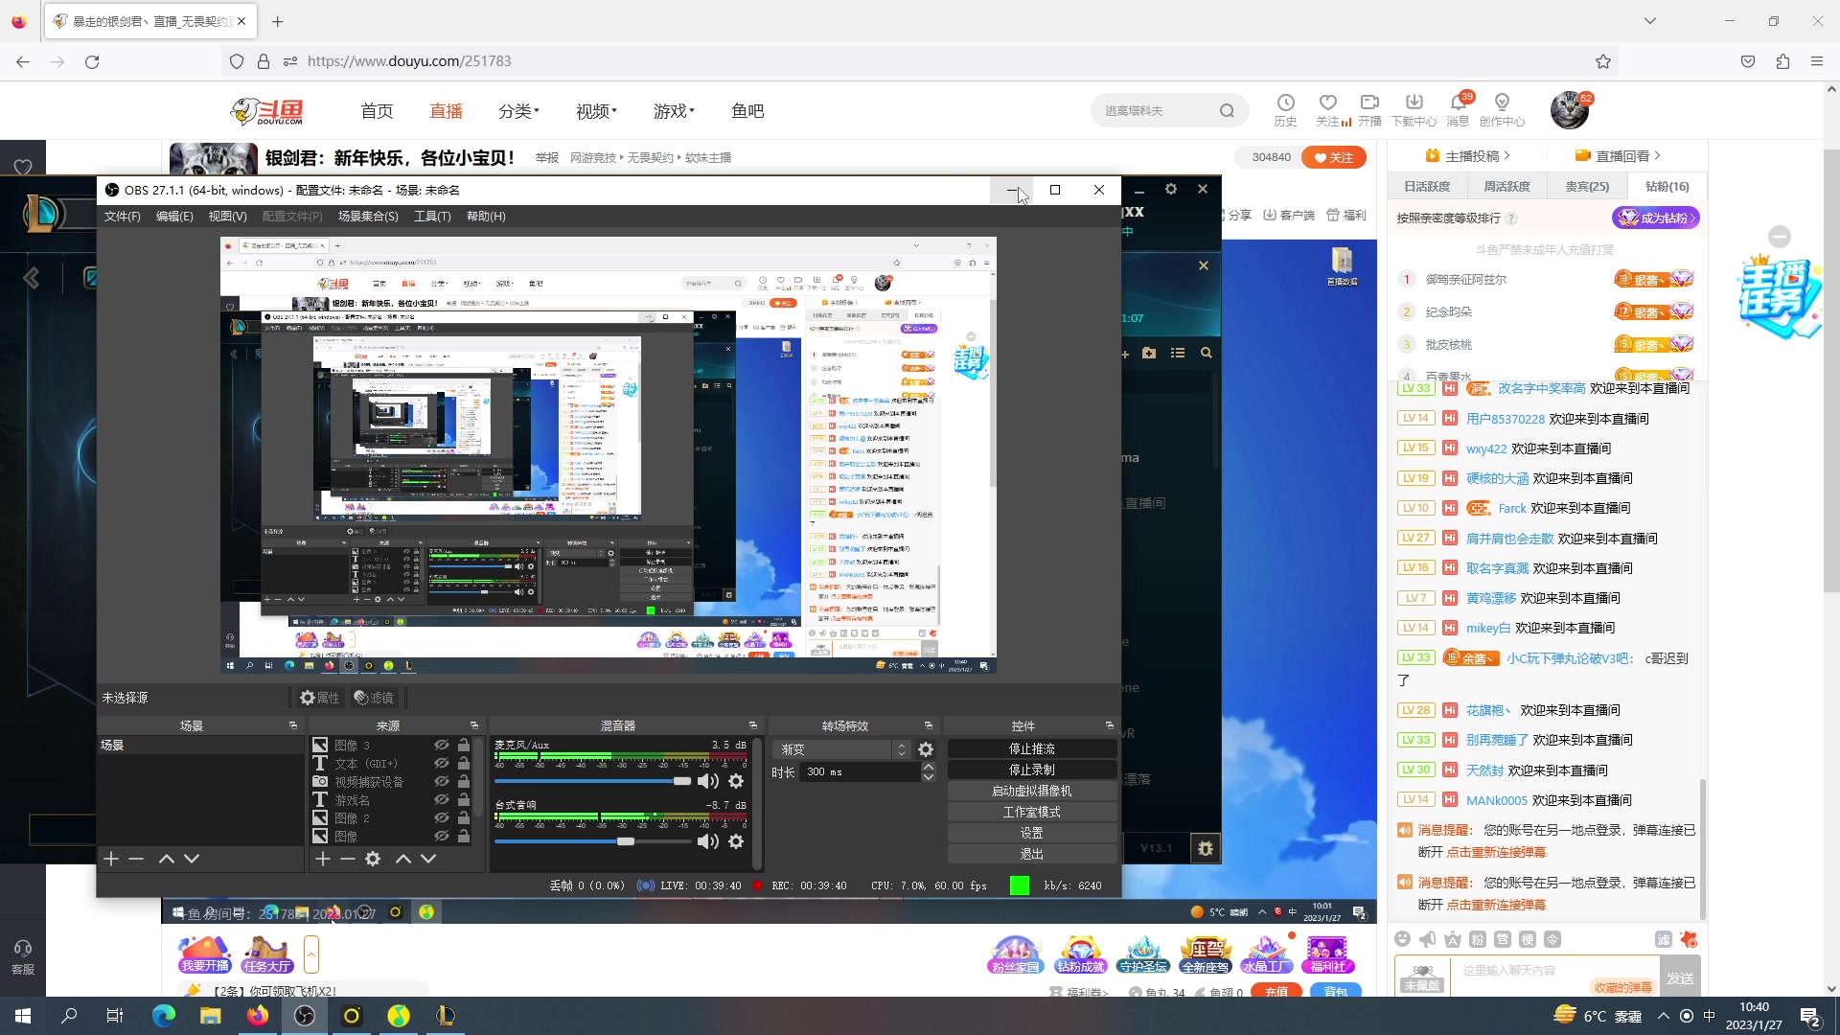Image resolution: width=1840 pixels, height=1035 pixels.
Task: Open the 麦克风/Aux audio settings gear
Action: point(736,781)
